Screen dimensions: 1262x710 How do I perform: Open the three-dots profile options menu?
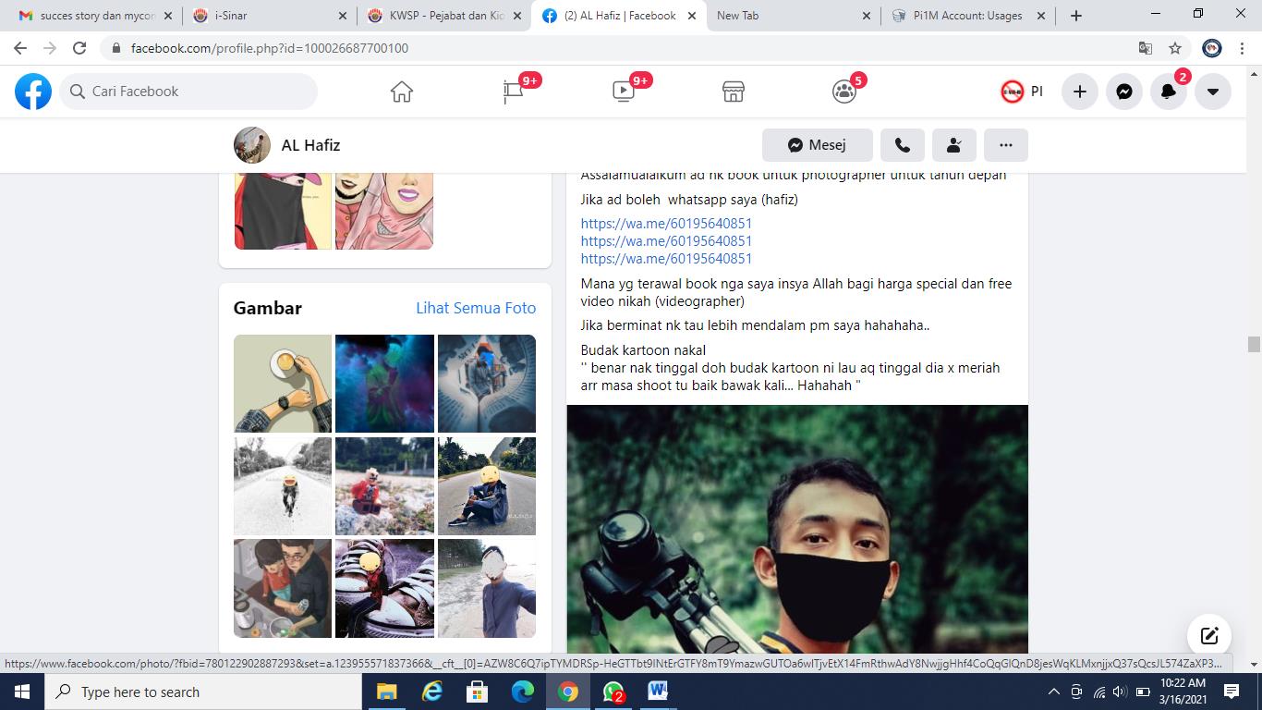click(x=1005, y=145)
